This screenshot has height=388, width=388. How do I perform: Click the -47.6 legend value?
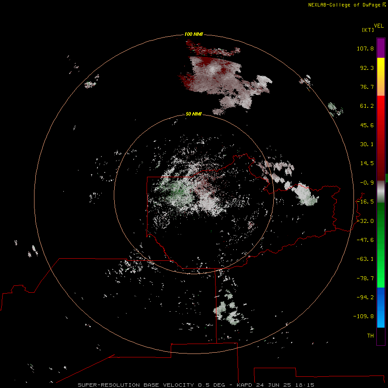(365, 240)
